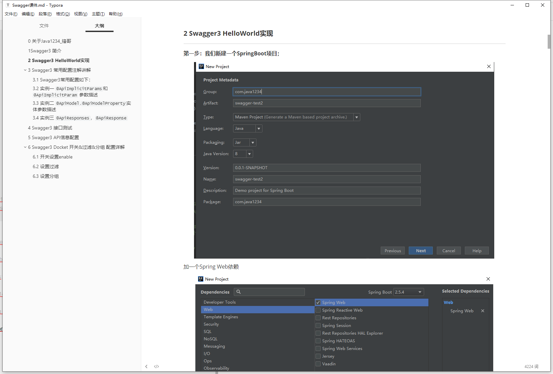Click the Previous button

click(393, 251)
